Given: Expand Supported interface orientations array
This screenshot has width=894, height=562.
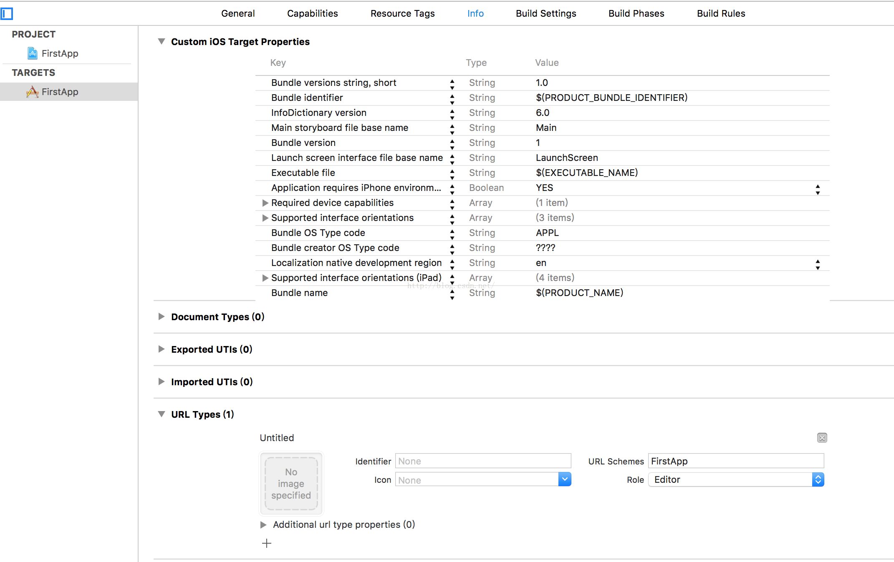Looking at the screenshot, I should (x=265, y=218).
